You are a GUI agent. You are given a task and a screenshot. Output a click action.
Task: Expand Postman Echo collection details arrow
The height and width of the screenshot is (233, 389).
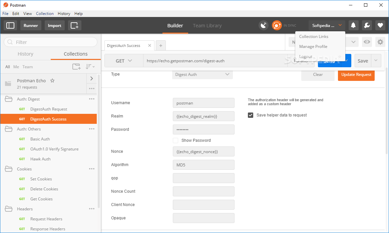91,79
